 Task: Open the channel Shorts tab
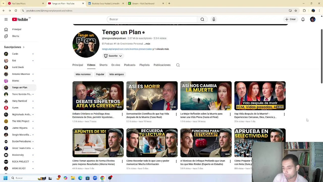(x=103, y=65)
